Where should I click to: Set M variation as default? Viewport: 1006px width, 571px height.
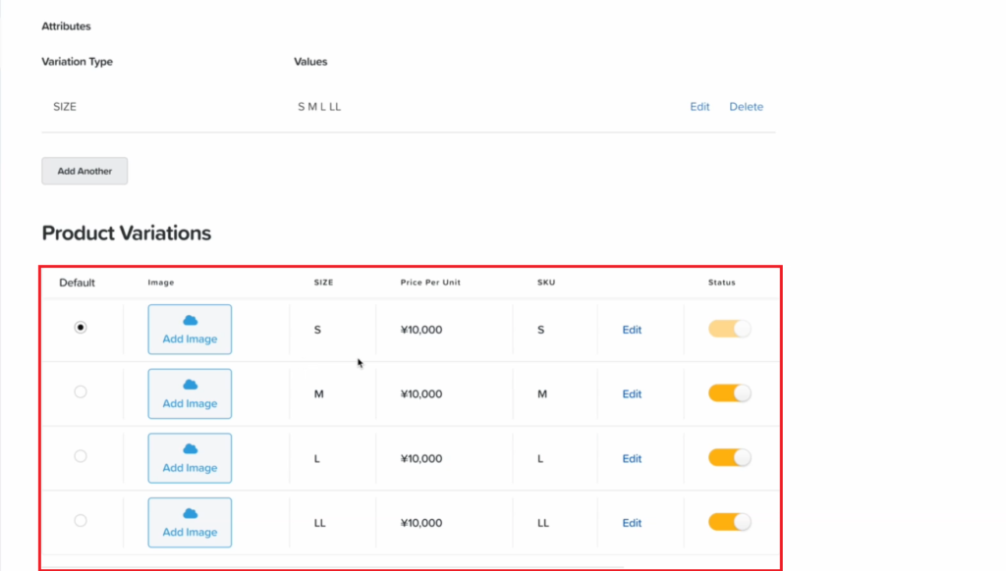tap(81, 391)
